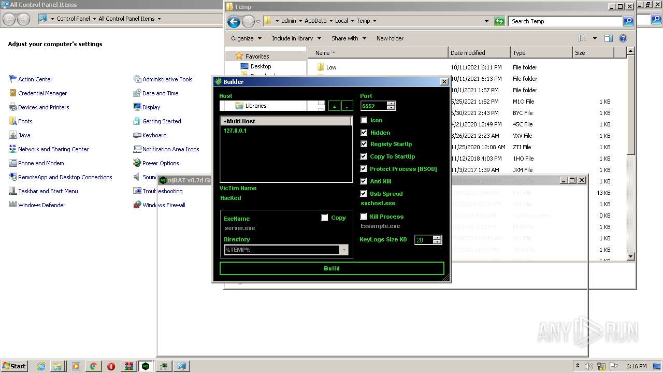
Task: Decrease KeyLogs Size with down arrow
Action: coord(437,242)
